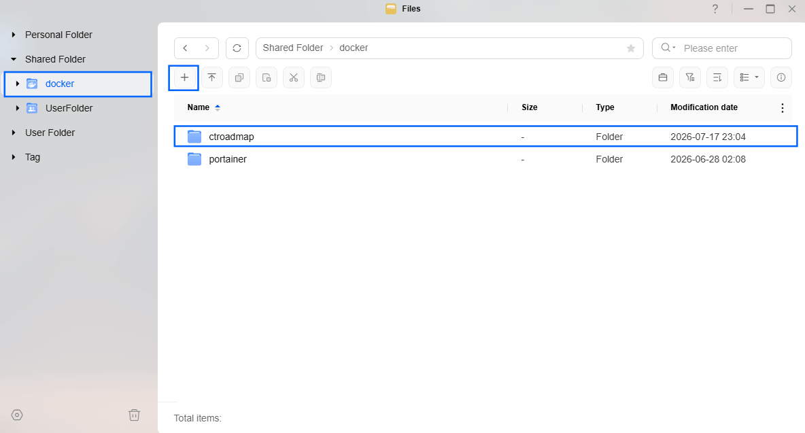Screen dimensions: 805x433
Task: Open the filter icon in toolbar
Action: (690, 78)
